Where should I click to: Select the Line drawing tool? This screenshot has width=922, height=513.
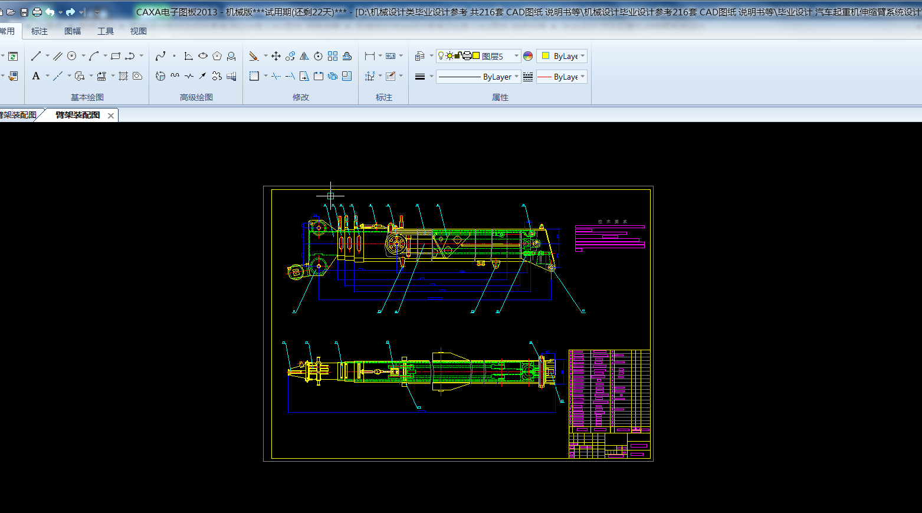coord(36,56)
